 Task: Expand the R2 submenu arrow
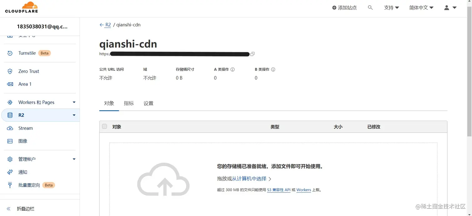tap(74, 115)
